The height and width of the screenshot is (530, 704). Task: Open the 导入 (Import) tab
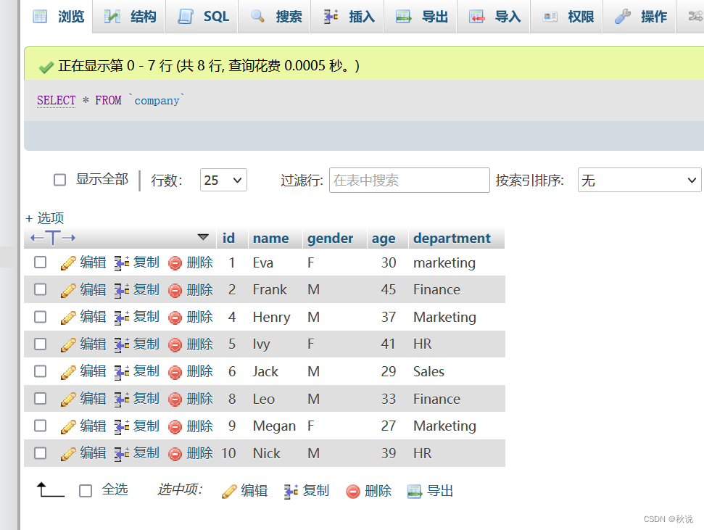click(x=494, y=17)
